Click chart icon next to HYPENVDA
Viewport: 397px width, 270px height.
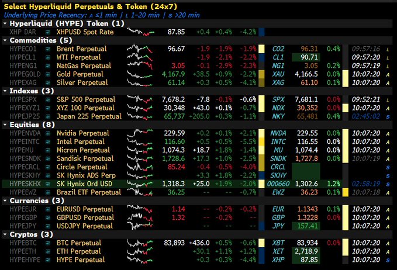[48, 133]
